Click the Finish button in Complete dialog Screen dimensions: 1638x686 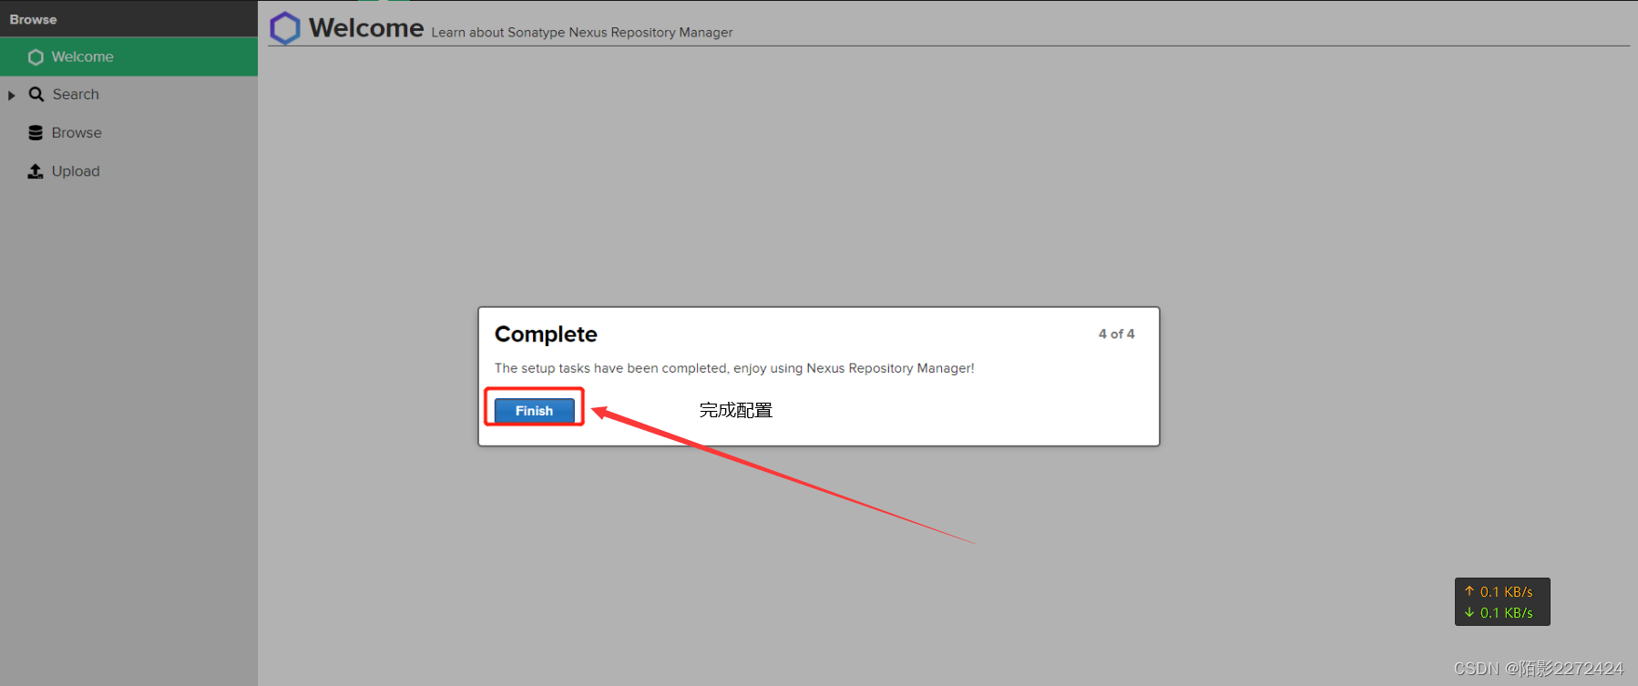pos(534,411)
